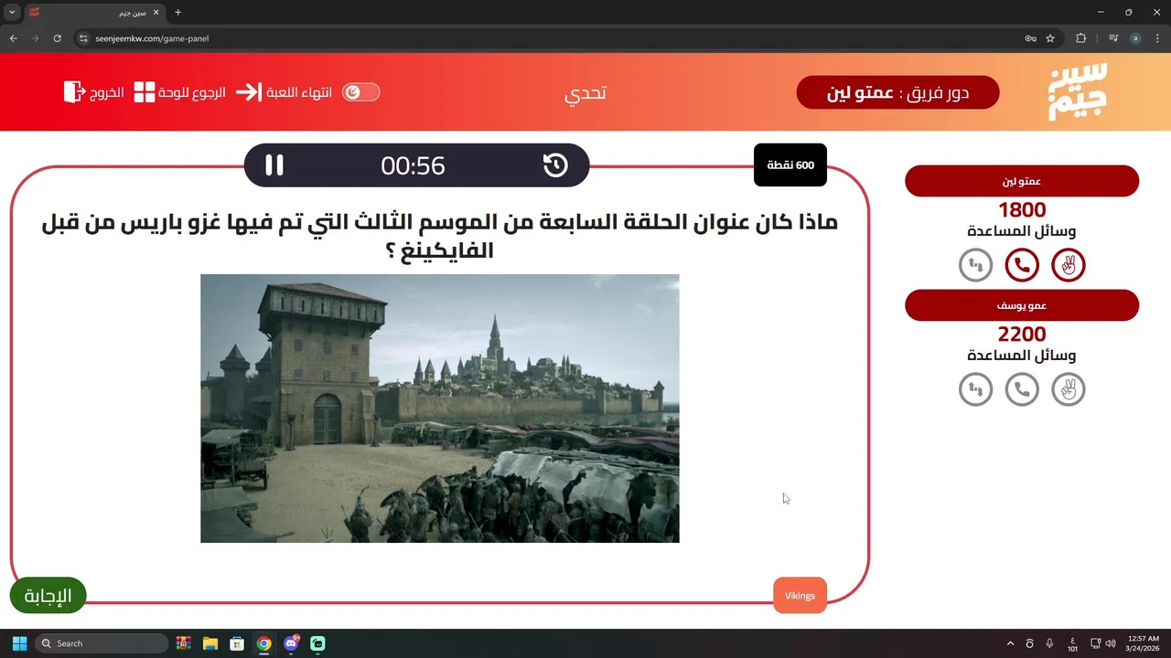View site information icon in address bar

(82, 38)
